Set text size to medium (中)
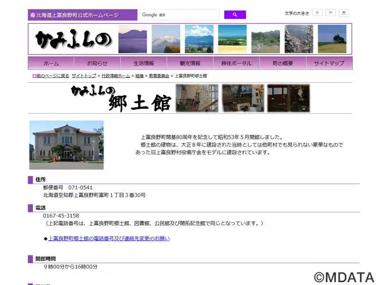The height and width of the screenshot is (285, 380). point(330,13)
